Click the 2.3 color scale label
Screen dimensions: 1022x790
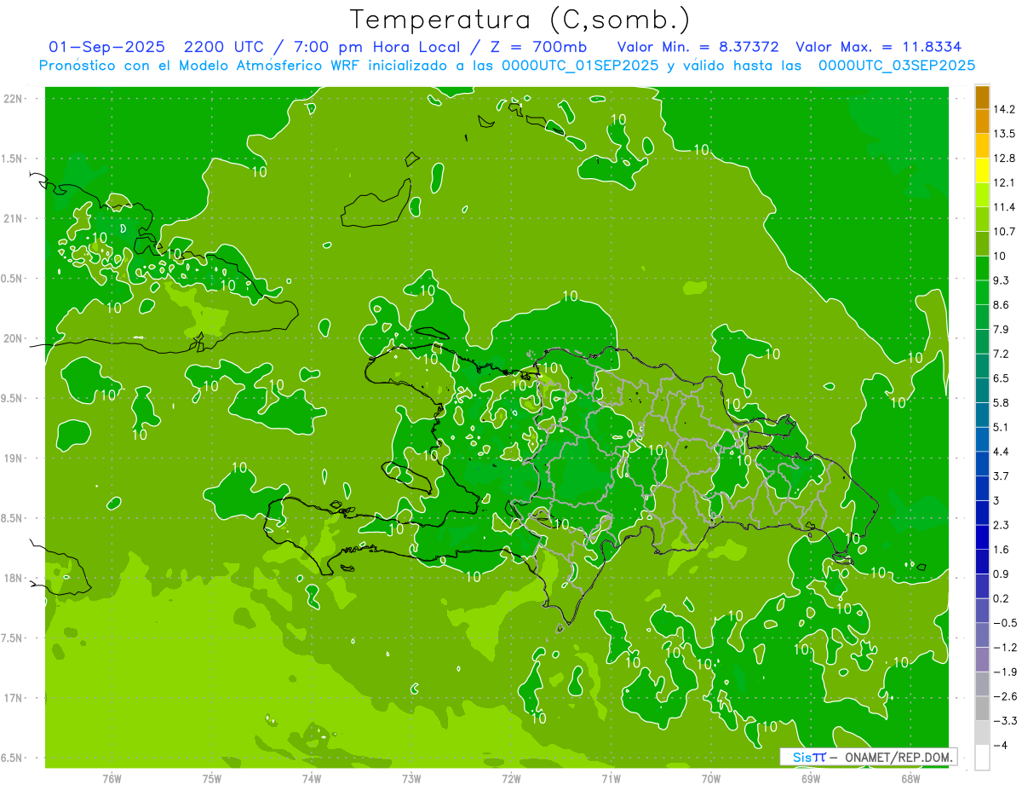pos(1002,525)
